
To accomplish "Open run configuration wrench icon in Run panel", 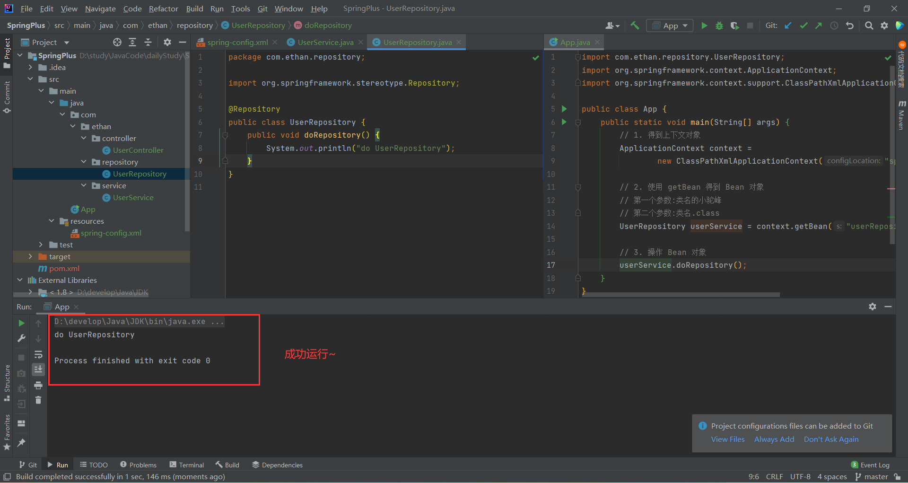I will tap(21, 338).
